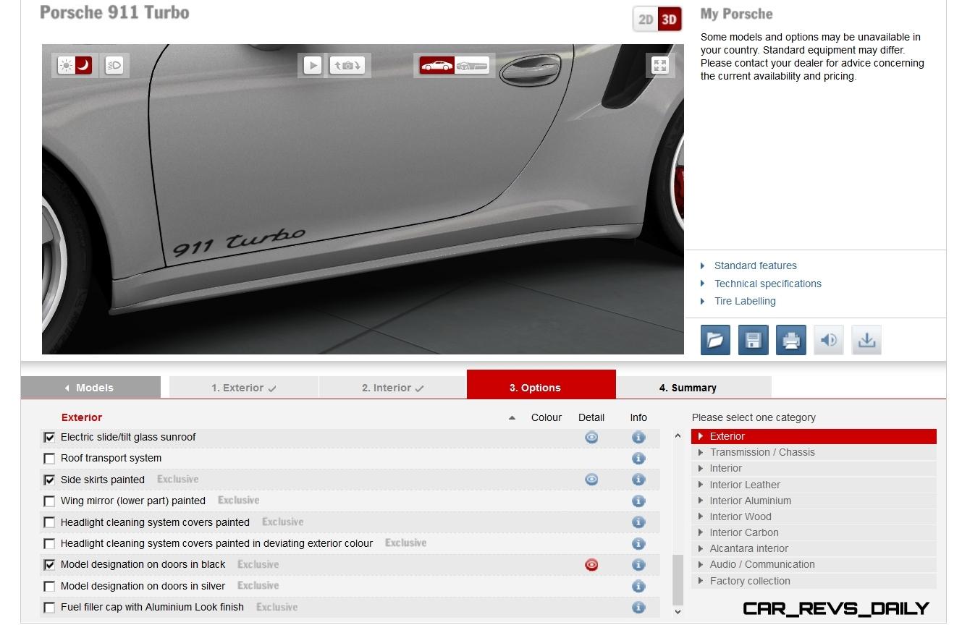Switch the viewer to night lighting
The image size is (962, 638).
point(84,65)
